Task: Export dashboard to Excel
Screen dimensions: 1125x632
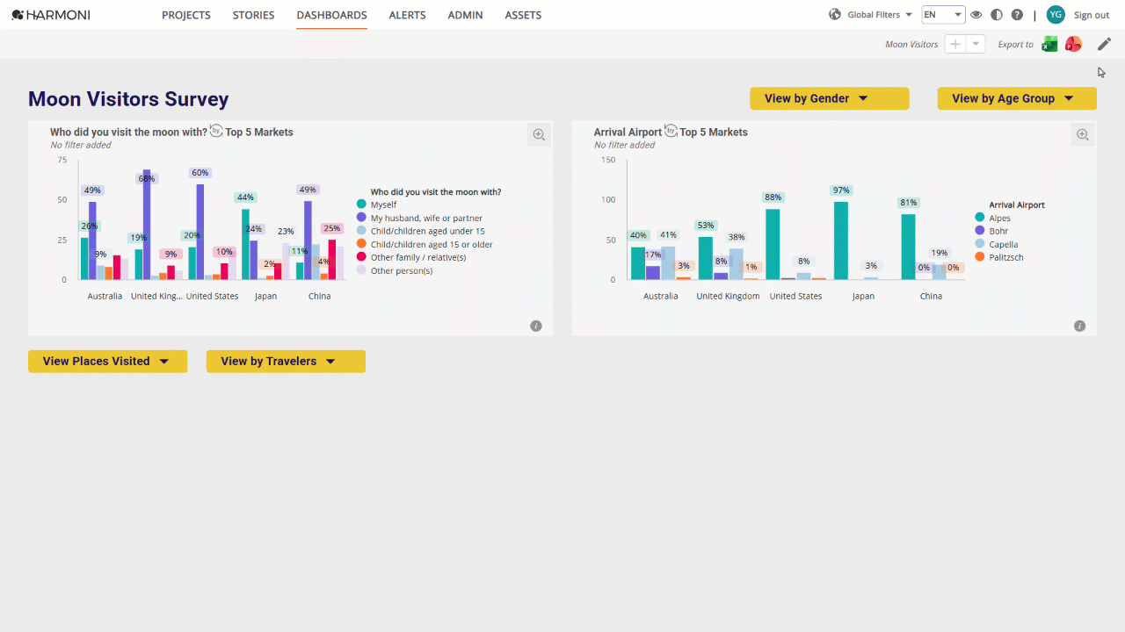Action: [x=1049, y=44]
